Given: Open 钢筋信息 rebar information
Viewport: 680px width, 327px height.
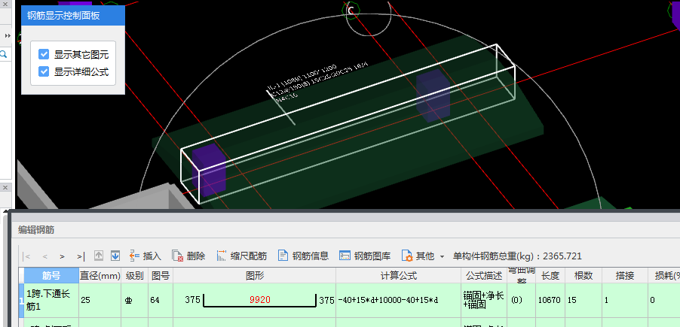Looking at the screenshot, I should point(303,256).
